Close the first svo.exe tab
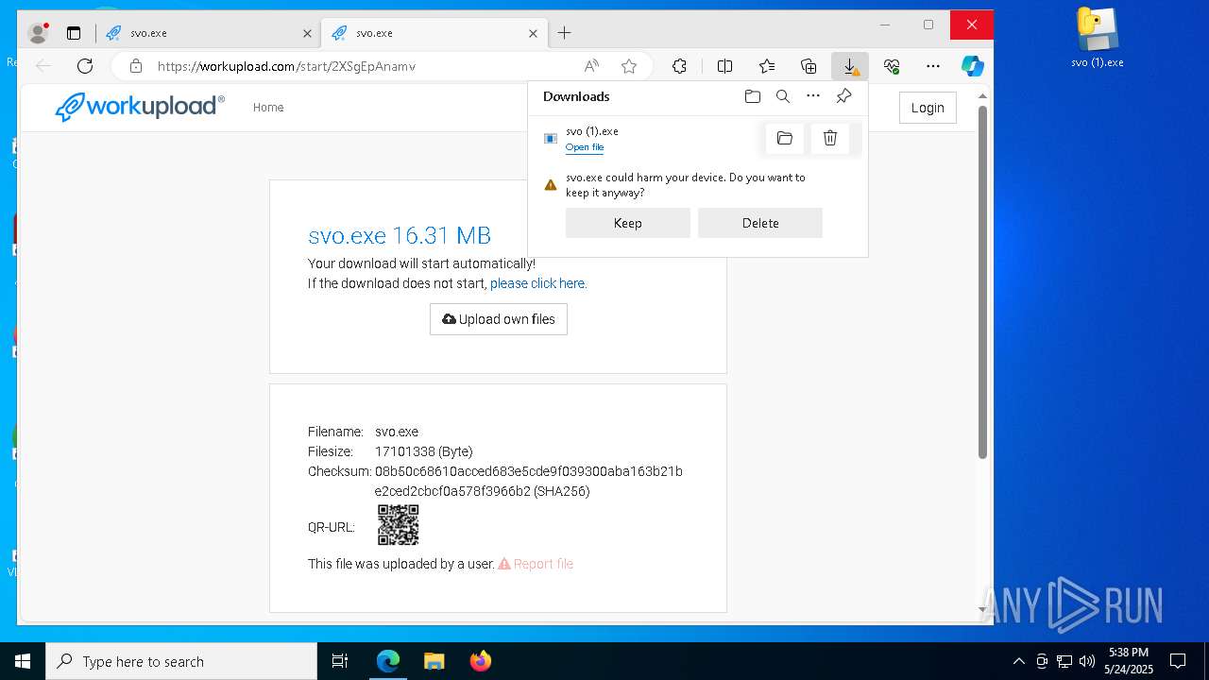 pyautogui.click(x=307, y=33)
